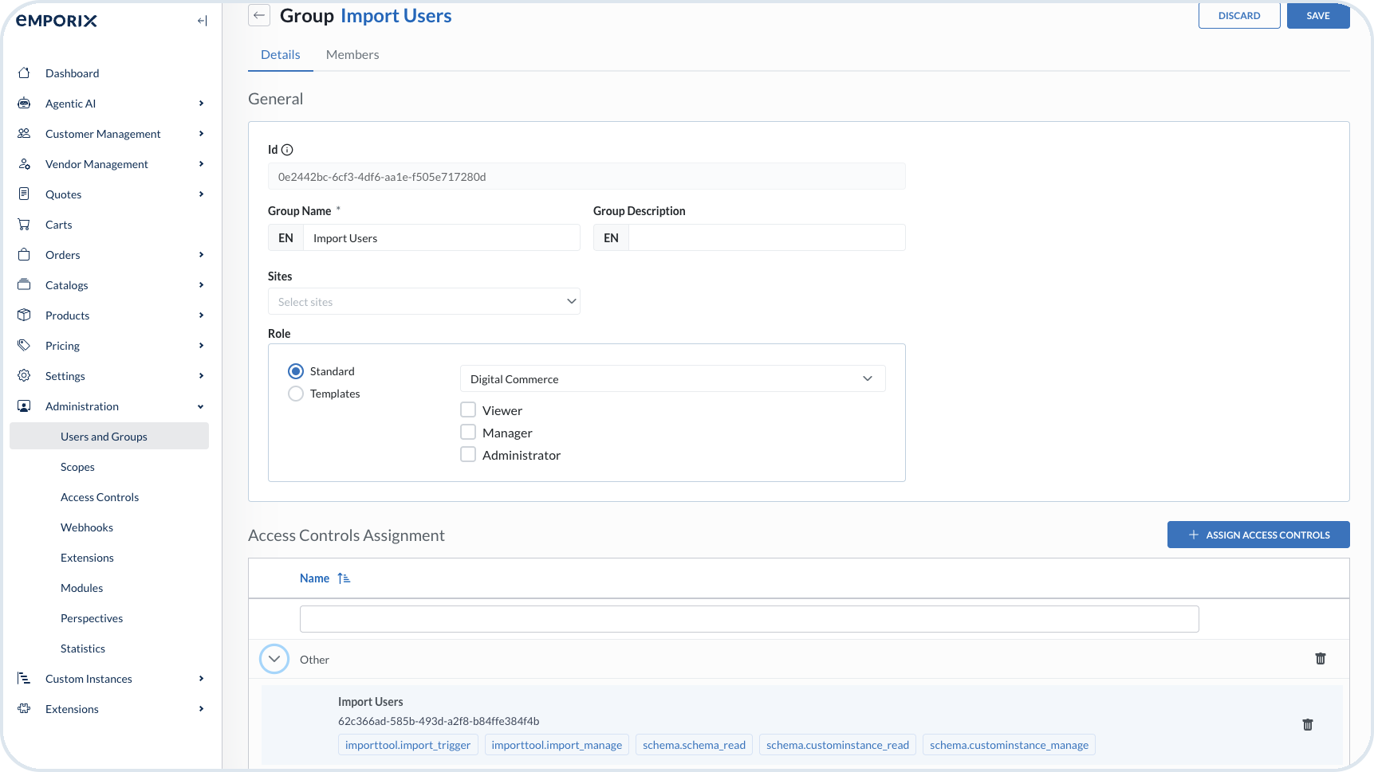The height and width of the screenshot is (772, 1374).
Task: Open Extensions under Administration
Action: coord(87,558)
